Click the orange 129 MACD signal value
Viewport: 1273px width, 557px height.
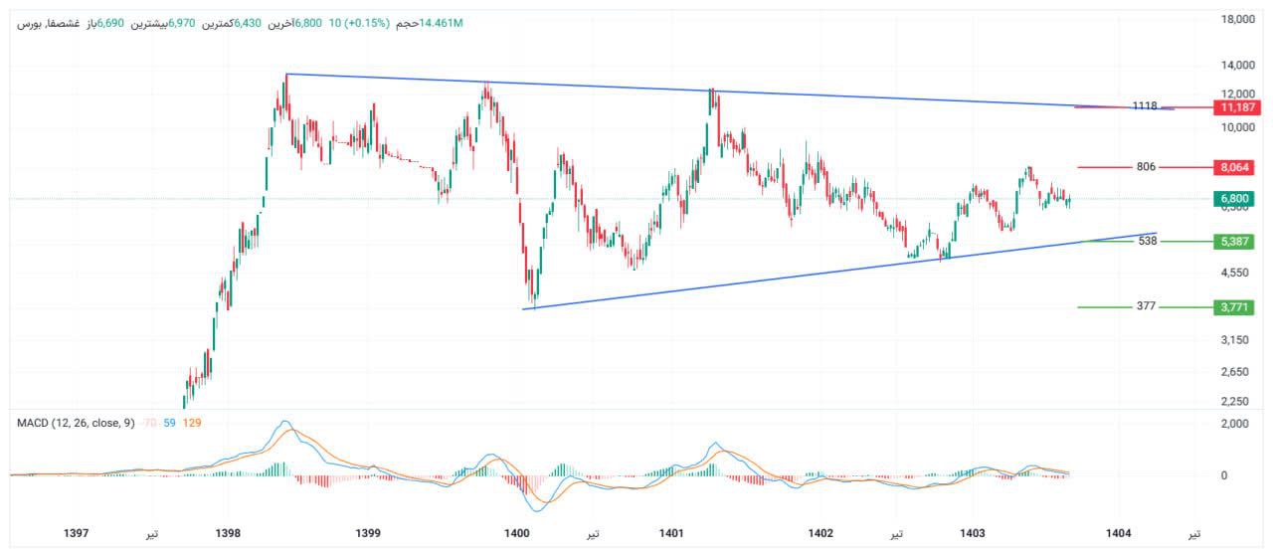click(192, 423)
